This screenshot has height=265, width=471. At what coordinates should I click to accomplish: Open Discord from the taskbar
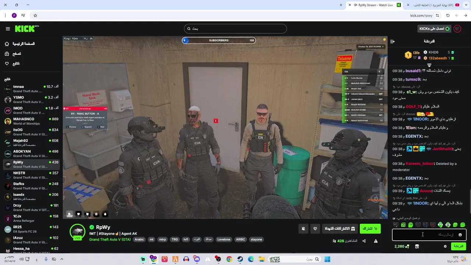click(197, 259)
